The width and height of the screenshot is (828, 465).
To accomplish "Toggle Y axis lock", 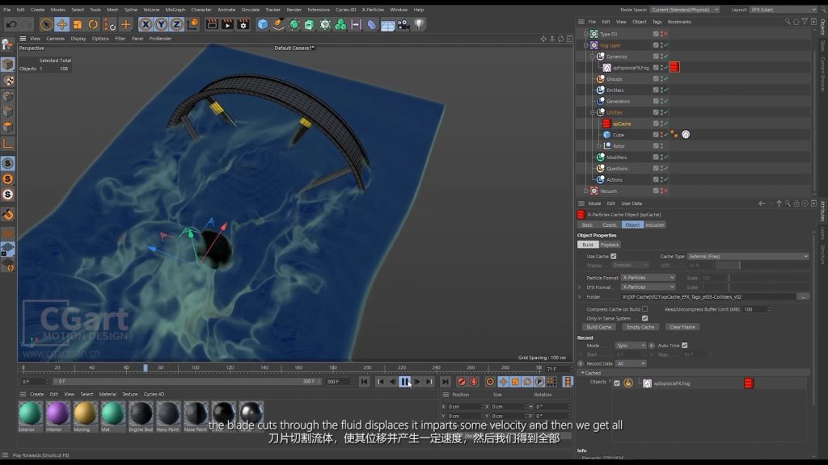I will (161, 24).
